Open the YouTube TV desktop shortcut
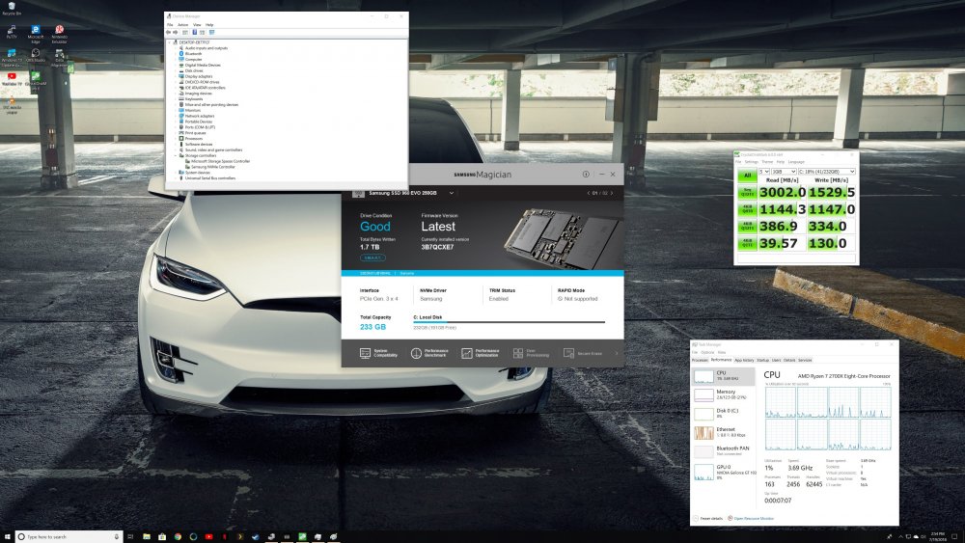 pos(11,79)
